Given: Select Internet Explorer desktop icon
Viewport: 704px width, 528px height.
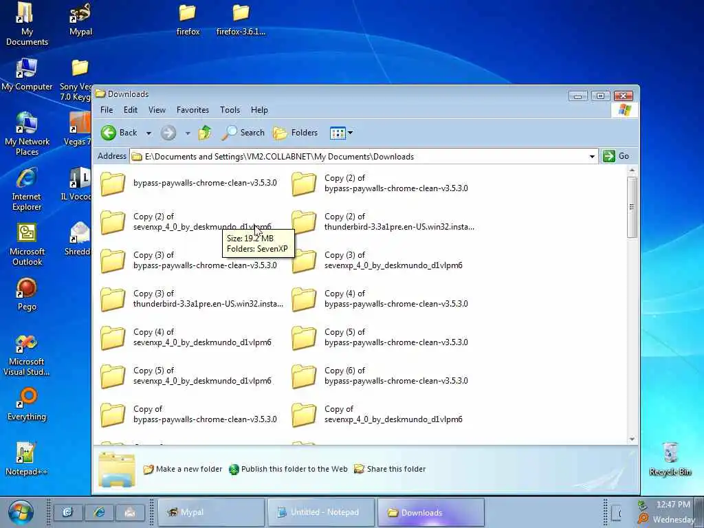Looking at the screenshot, I should [x=27, y=189].
